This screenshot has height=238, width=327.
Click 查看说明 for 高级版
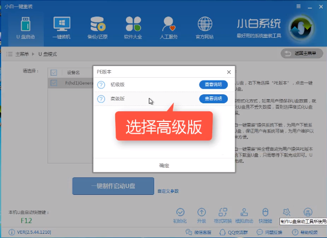213,99
